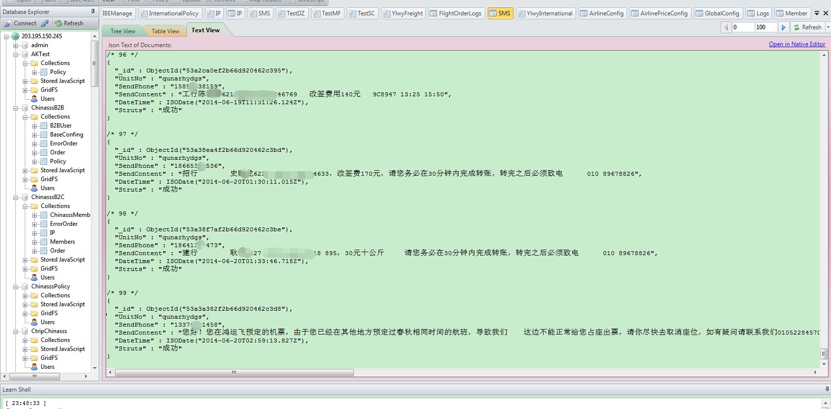831x409 pixels.
Task: Switch to the Table View tab
Action: [166, 31]
